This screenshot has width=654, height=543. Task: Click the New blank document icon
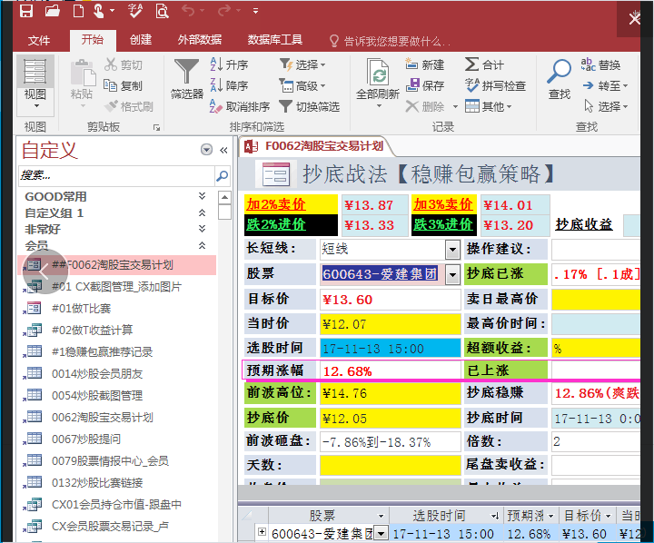[78, 11]
